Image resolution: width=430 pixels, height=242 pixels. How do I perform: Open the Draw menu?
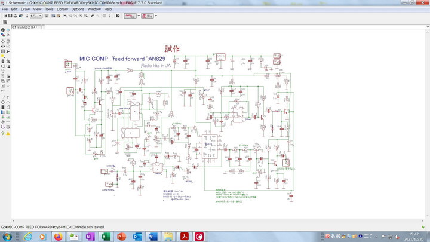tap(25, 10)
